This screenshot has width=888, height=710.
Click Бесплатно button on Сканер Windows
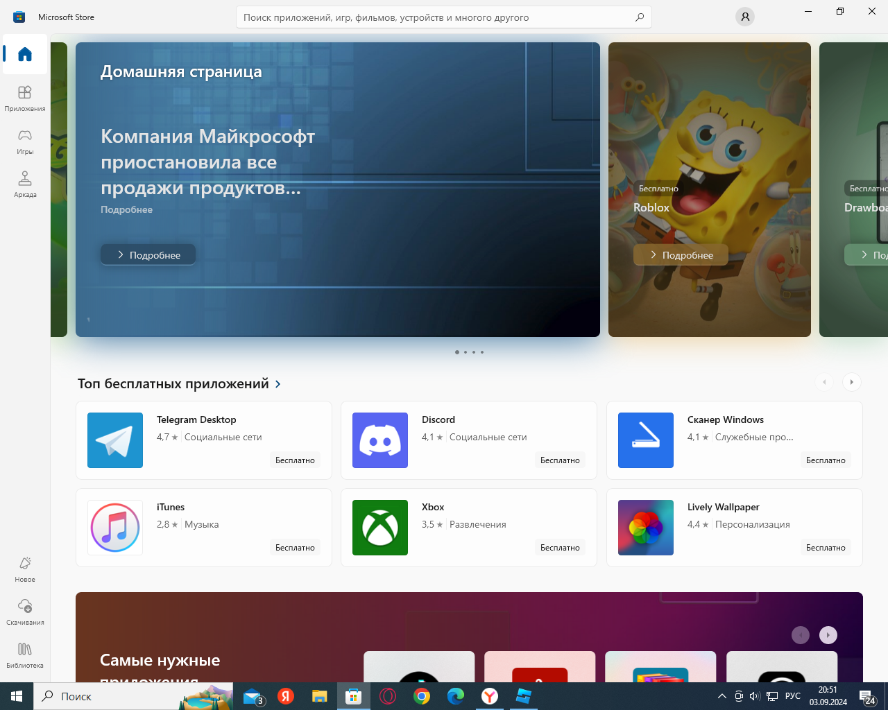pos(826,460)
